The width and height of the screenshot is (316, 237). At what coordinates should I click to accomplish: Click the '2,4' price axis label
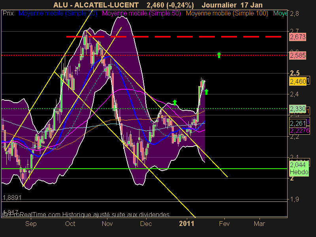tap(294, 94)
